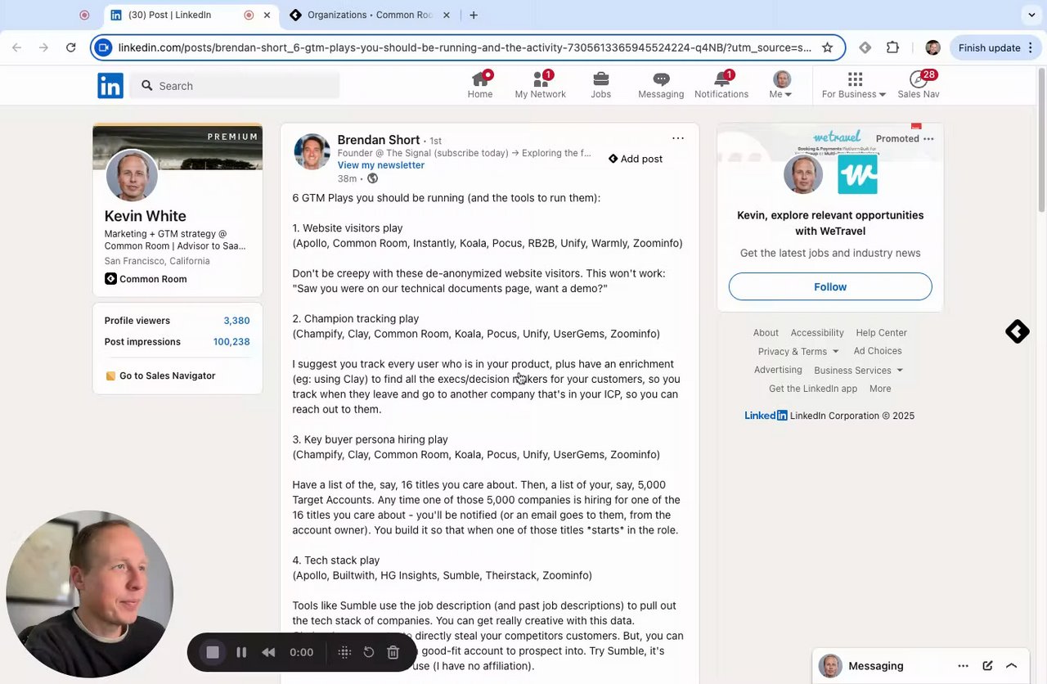Go to Sales Navigator link

(167, 376)
